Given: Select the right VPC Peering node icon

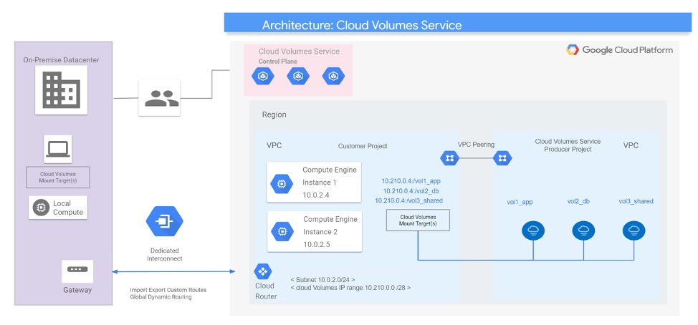Looking at the screenshot, I should tap(502, 157).
